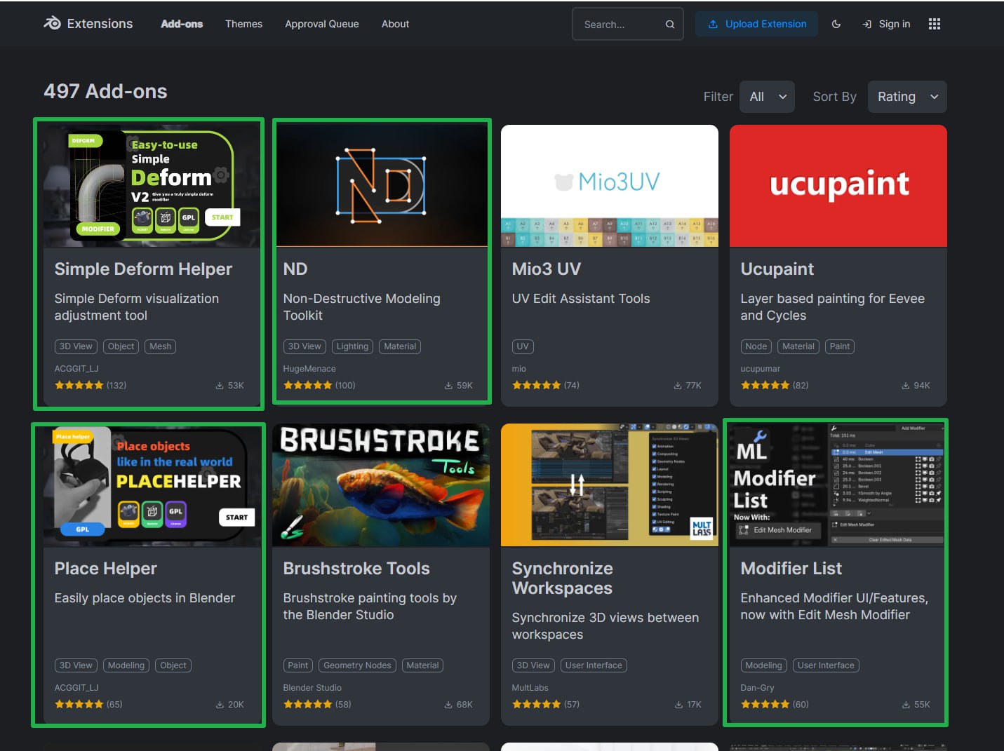Image resolution: width=1004 pixels, height=751 pixels.
Task: Click the 53K download icon
Action: (x=220, y=386)
